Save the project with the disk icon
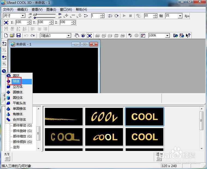This screenshot has height=169, width=207. point(19,36)
